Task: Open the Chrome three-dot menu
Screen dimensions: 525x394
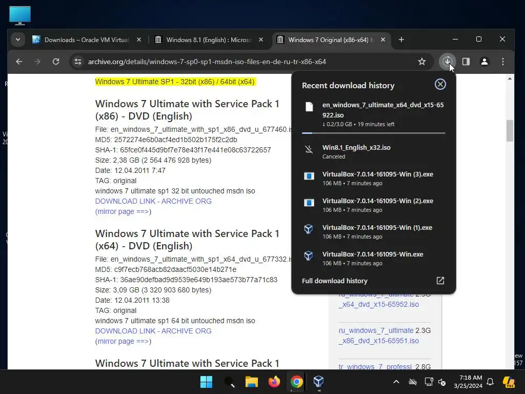Action: [x=502, y=62]
